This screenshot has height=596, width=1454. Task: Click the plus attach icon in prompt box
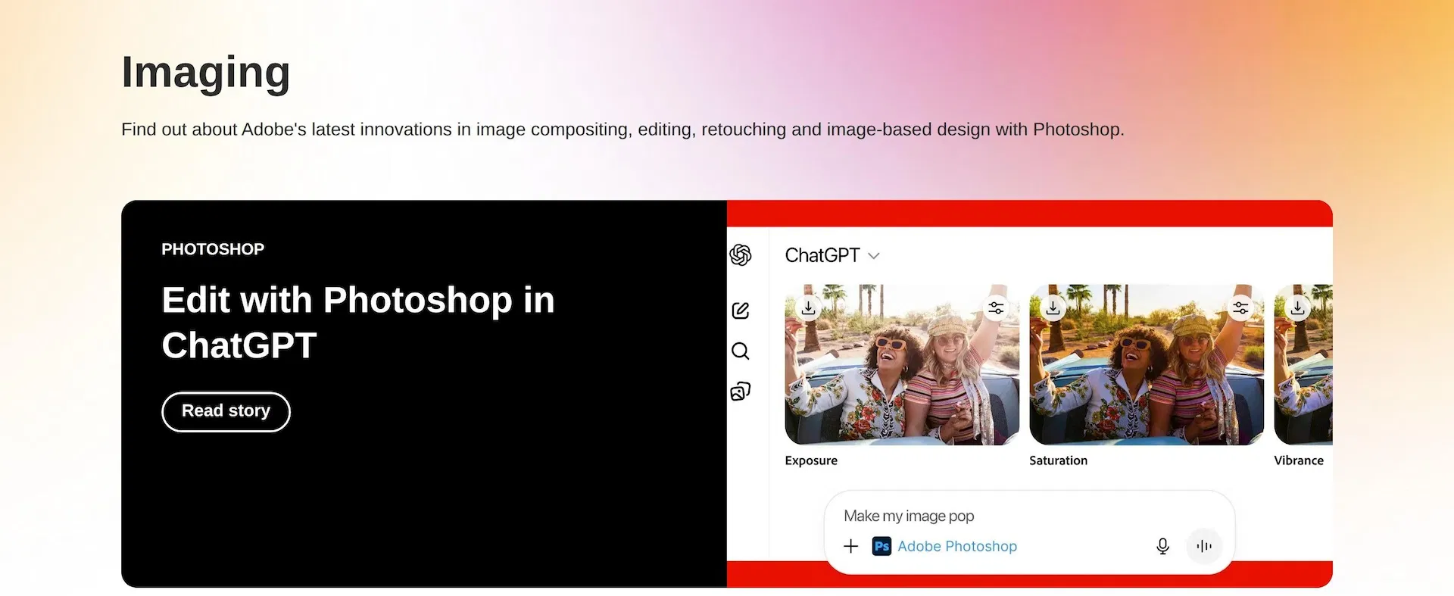pos(851,546)
